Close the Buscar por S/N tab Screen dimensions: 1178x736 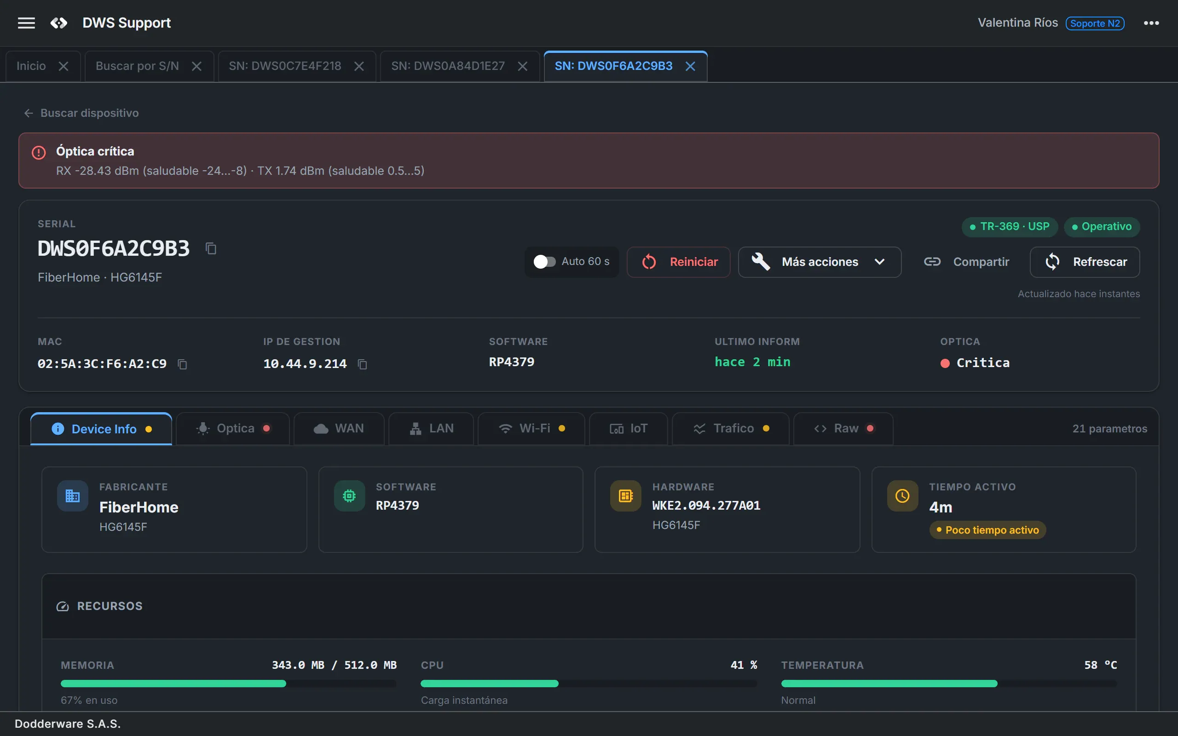click(x=196, y=66)
